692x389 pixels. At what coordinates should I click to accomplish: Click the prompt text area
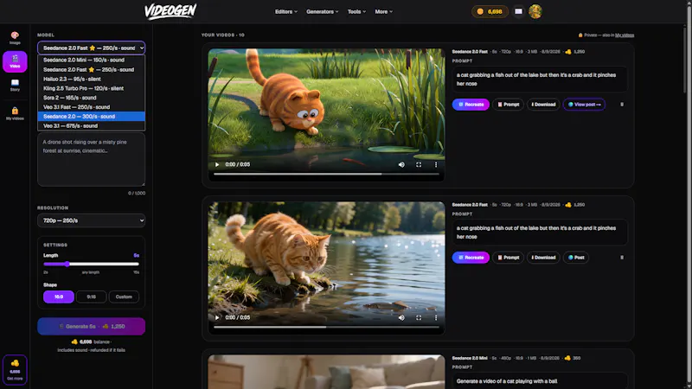92,160
